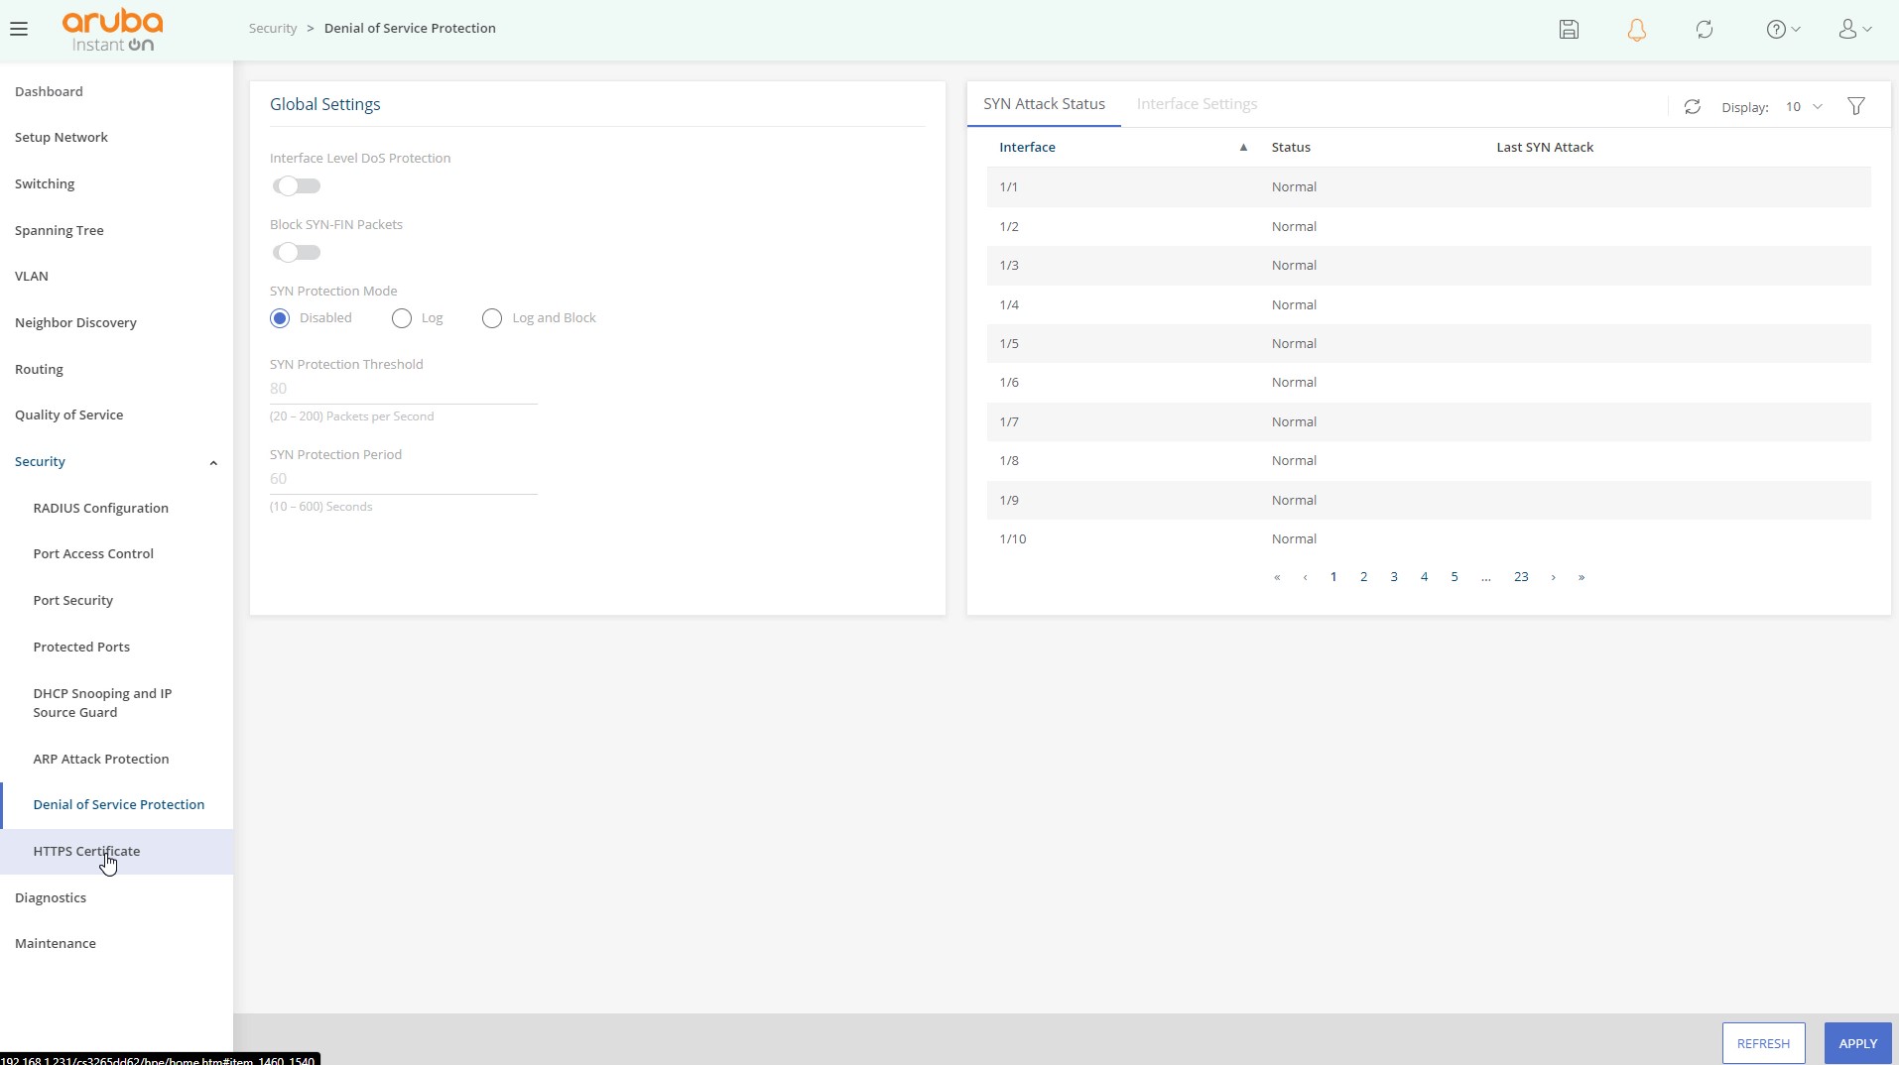The width and height of the screenshot is (1899, 1065).
Task: Click the header refresh arrows icon
Action: tap(1705, 29)
